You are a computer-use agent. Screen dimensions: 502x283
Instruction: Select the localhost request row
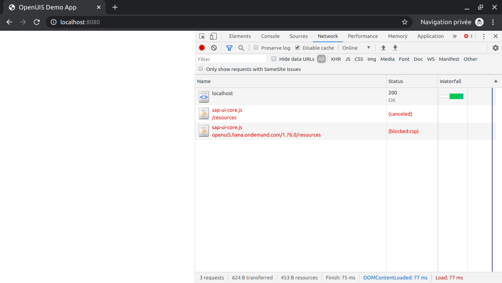(x=346, y=96)
